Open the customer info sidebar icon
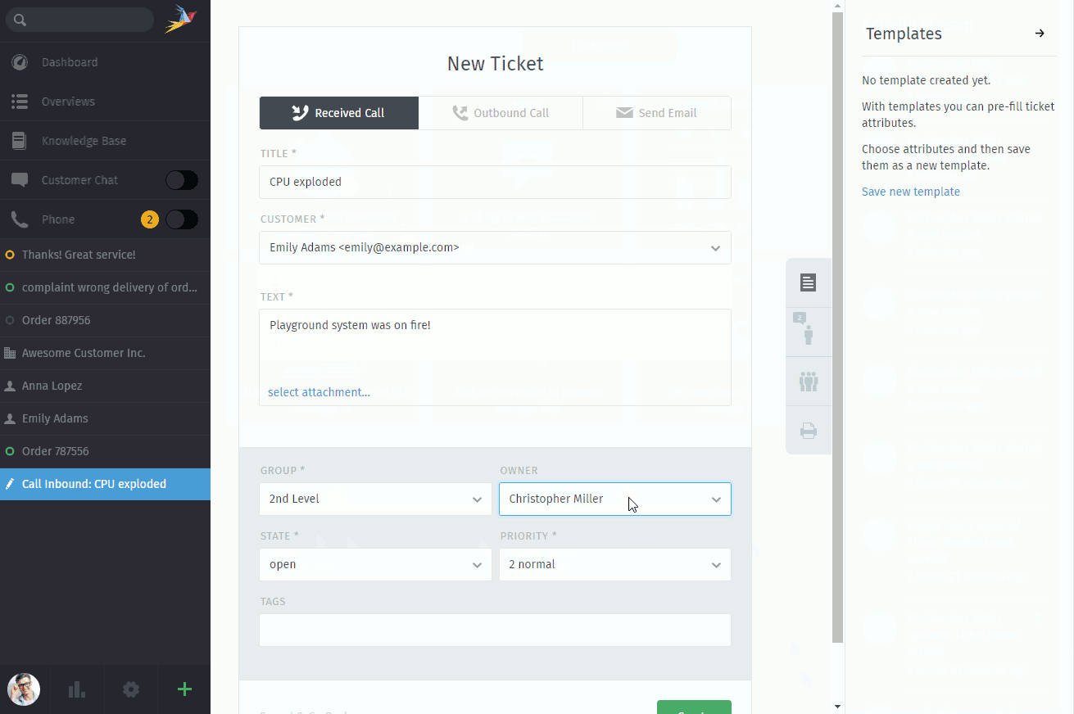The height and width of the screenshot is (714, 1074). point(808,331)
